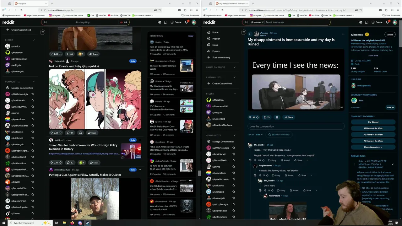Viewport: 402px width, 226px height.
Task: Open overflow menu of r/politics Trump post
Action: [140, 140]
